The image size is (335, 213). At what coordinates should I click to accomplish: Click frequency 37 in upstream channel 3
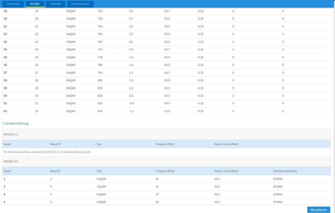157,194
